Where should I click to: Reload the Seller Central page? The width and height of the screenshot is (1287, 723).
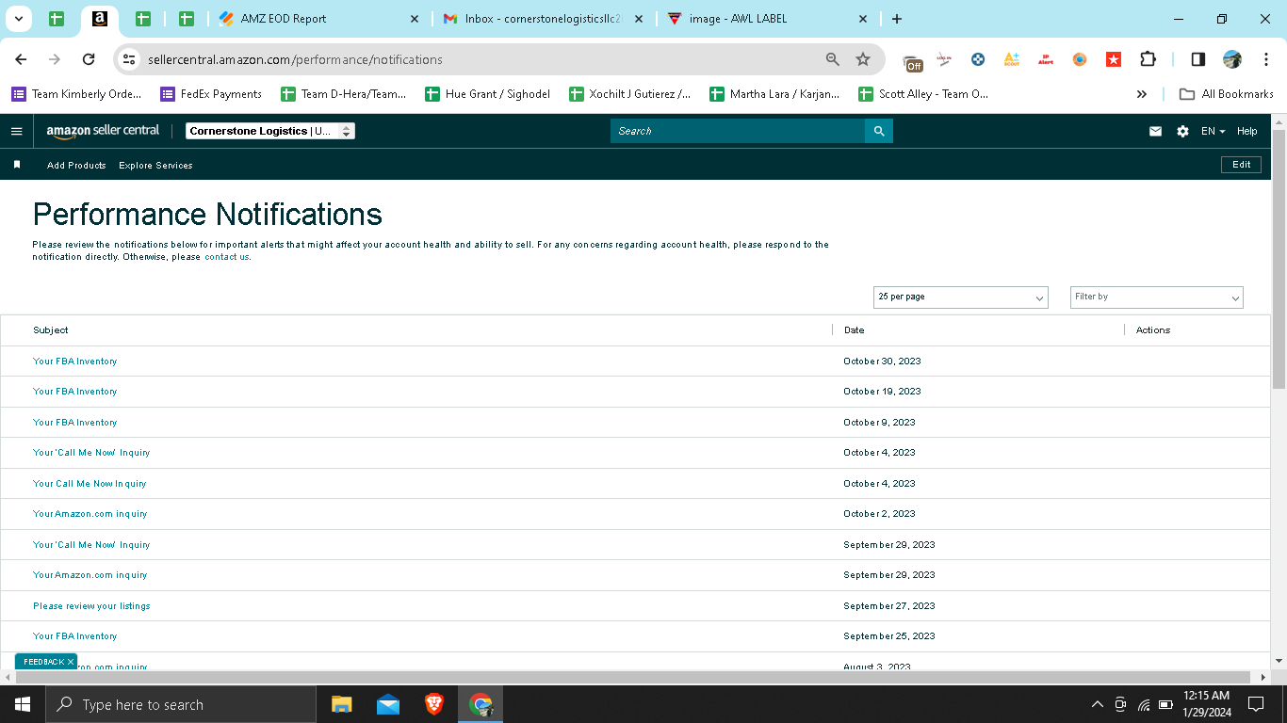[x=89, y=59]
